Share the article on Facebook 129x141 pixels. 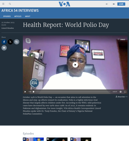point(4,42)
